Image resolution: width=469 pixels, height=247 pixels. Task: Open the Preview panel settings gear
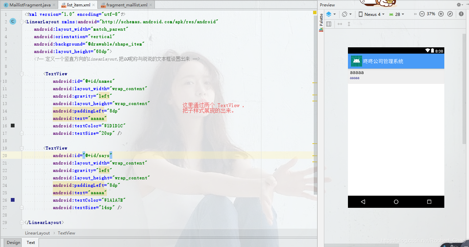pos(459,5)
